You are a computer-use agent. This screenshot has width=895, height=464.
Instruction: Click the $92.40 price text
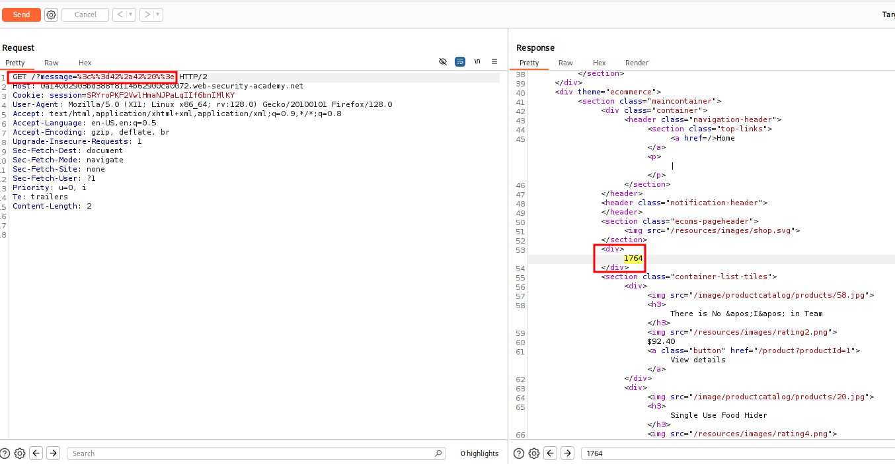[661, 341]
